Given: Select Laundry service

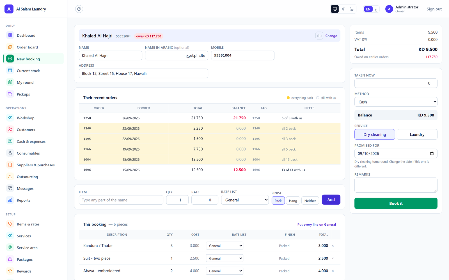Looking at the screenshot, I should [x=417, y=134].
